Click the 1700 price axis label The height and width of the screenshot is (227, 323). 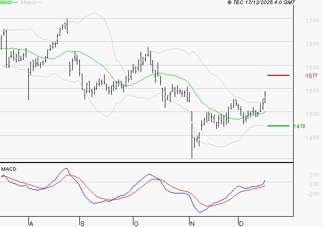click(312, 21)
